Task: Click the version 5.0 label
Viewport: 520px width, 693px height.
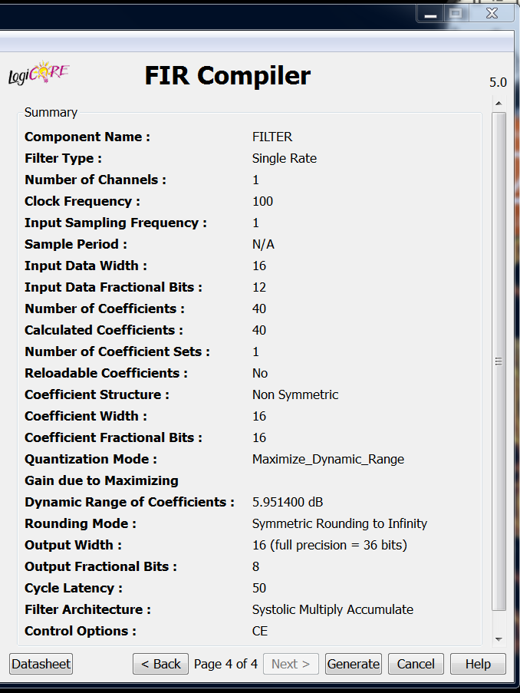Action: point(498,83)
